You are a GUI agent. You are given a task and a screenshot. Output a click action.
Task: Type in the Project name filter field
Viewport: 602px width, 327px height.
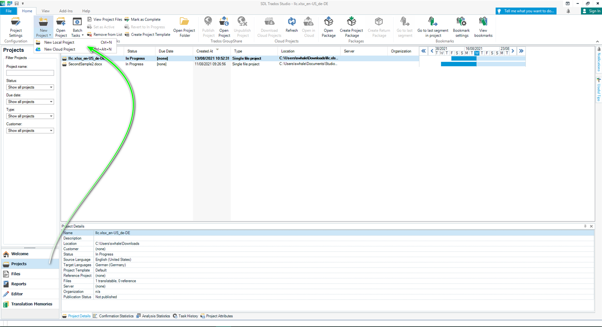[30, 73]
